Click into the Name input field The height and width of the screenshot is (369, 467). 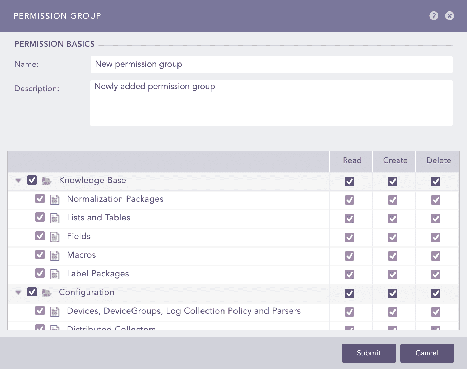click(271, 65)
